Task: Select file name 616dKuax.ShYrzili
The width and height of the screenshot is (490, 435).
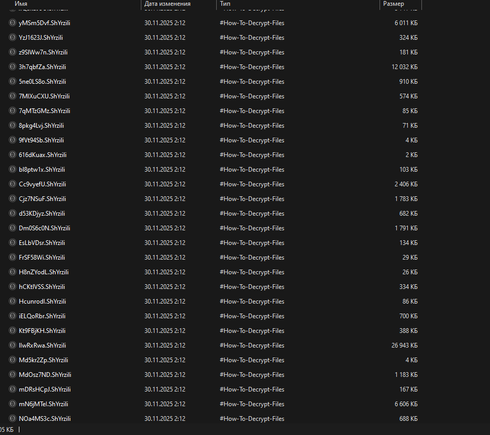Action: [42, 155]
